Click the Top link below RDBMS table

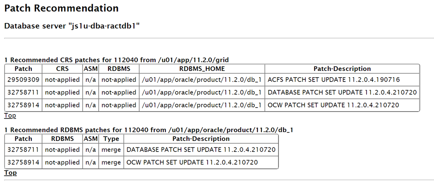[10, 173]
